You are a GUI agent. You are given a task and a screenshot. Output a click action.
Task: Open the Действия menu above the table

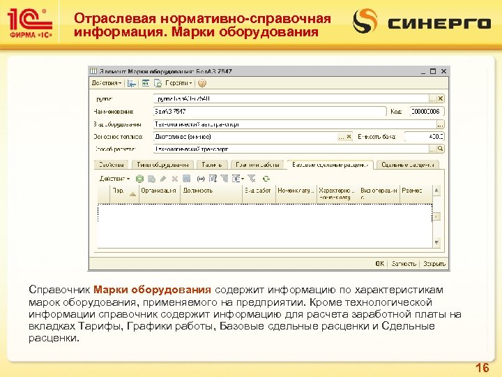(x=114, y=179)
